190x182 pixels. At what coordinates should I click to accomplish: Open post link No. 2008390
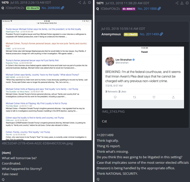[51, 8]
